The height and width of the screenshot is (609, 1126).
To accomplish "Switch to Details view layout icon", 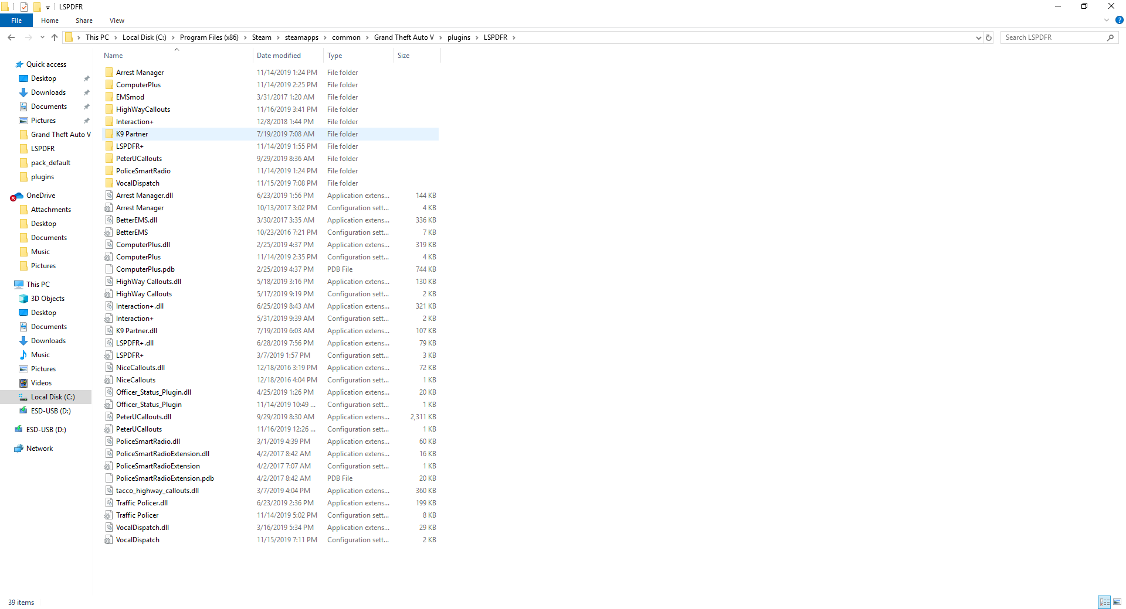I will pos(1104,602).
